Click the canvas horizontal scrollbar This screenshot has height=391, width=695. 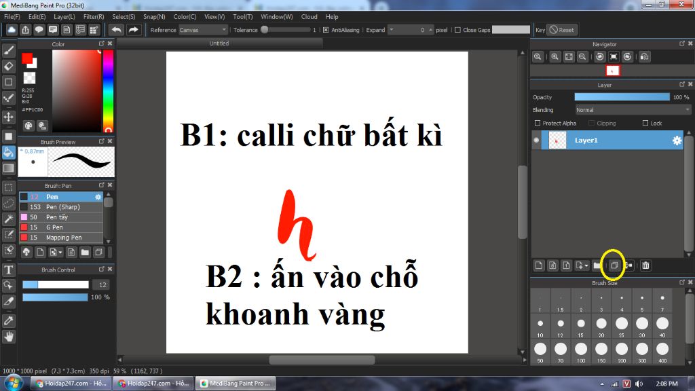[x=322, y=360]
